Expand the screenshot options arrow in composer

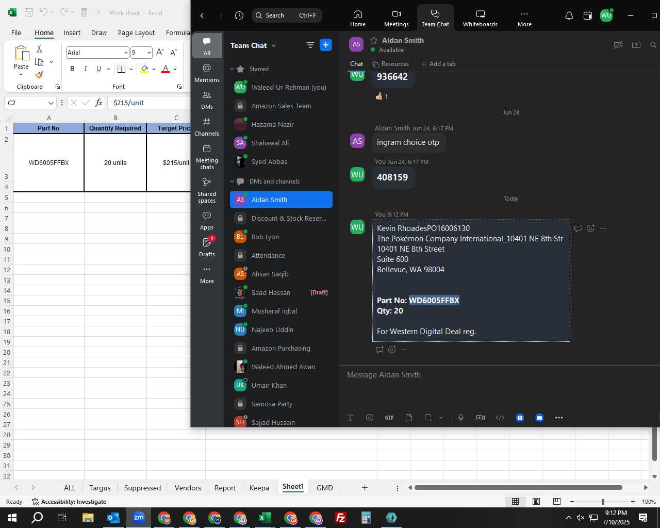click(x=441, y=418)
